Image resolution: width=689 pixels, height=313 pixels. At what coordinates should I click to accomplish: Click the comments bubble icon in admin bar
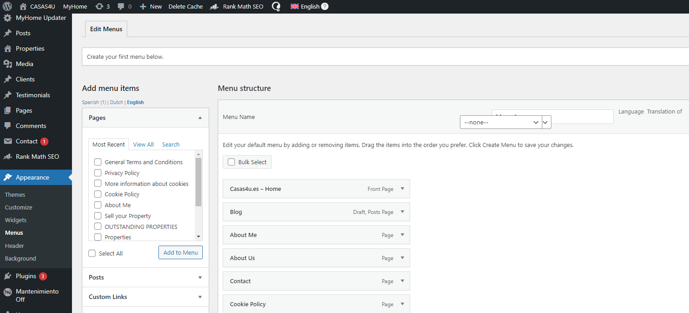click(x=121, y=7)
